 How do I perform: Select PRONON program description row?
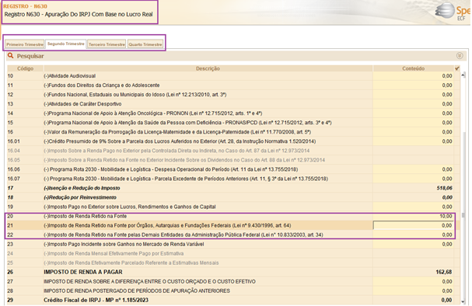coord(153,113)
